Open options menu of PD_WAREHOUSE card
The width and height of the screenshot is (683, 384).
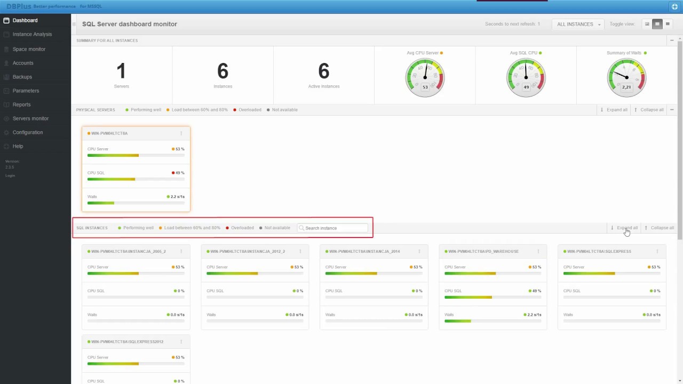point(538,251)
